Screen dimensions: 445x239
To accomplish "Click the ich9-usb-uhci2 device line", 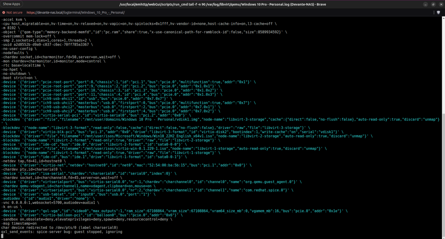I will click(111, 107).
